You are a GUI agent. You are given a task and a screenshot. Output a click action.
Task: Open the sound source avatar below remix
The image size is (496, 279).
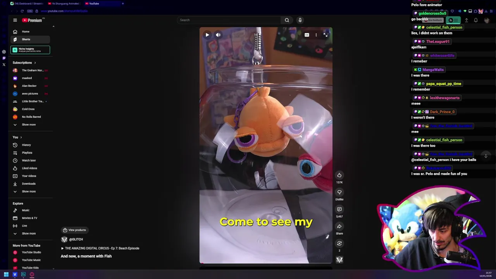pyautogui.click(x=339, y=260)
